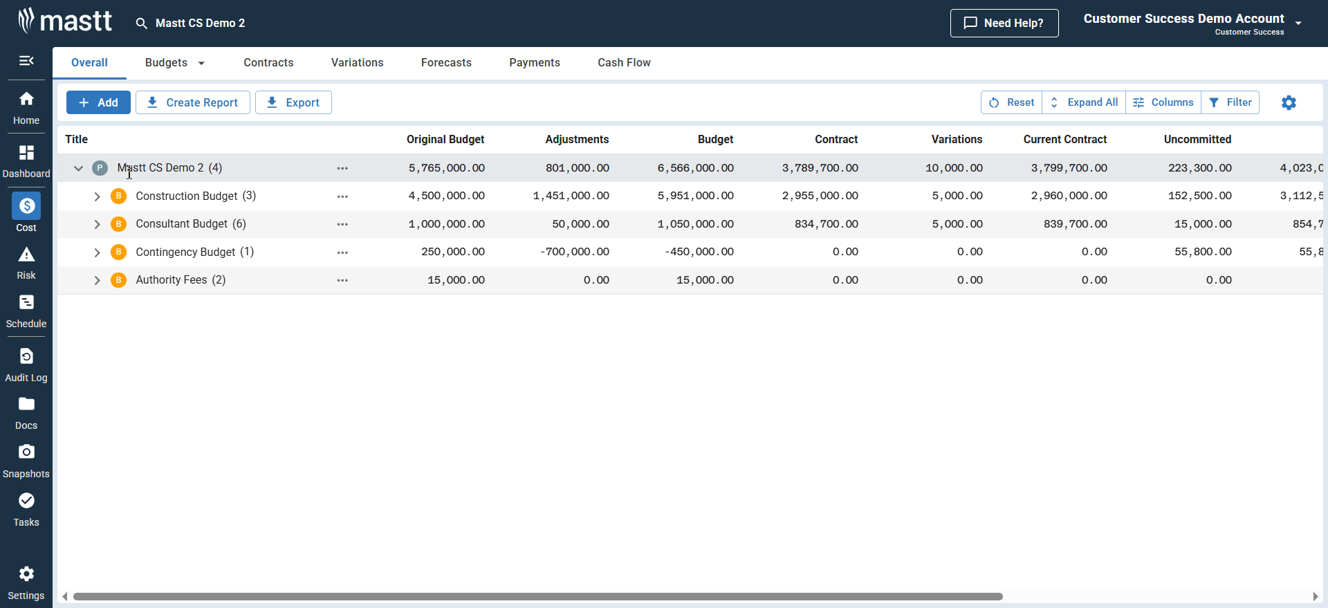Image resolution: width=1328 pixels, height=608 pixels.
Task: Click the scroll right arrow
Action: point(1316,596)
